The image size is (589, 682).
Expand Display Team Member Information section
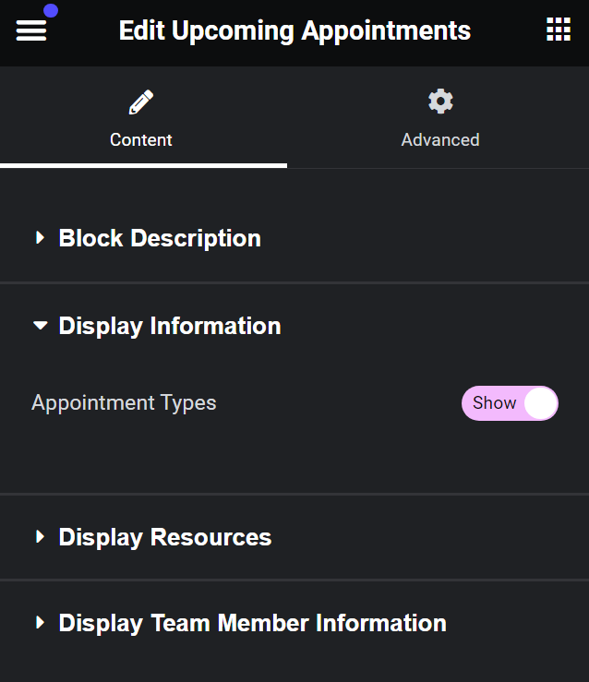tap(294, 623)
